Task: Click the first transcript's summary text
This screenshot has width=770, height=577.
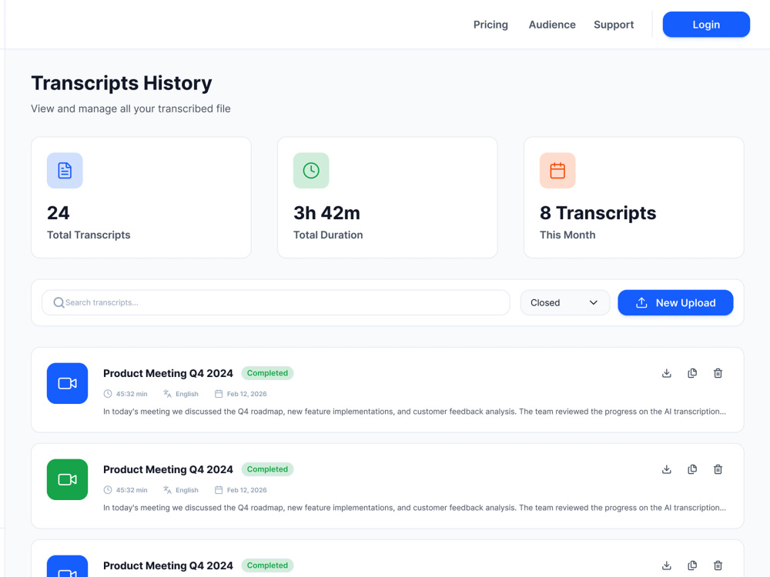Action: pos(414,411)
